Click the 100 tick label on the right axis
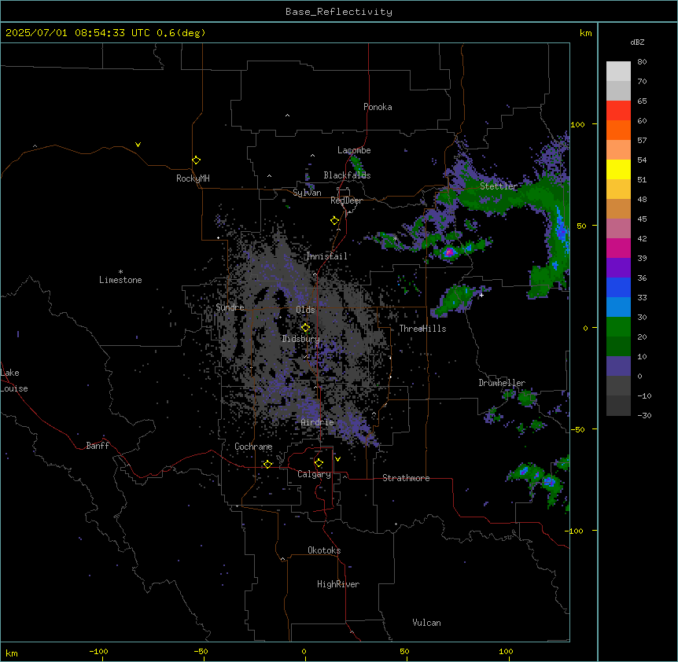 577,124
